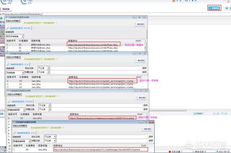Close the frontmost dialog with red X

(151, 122)
